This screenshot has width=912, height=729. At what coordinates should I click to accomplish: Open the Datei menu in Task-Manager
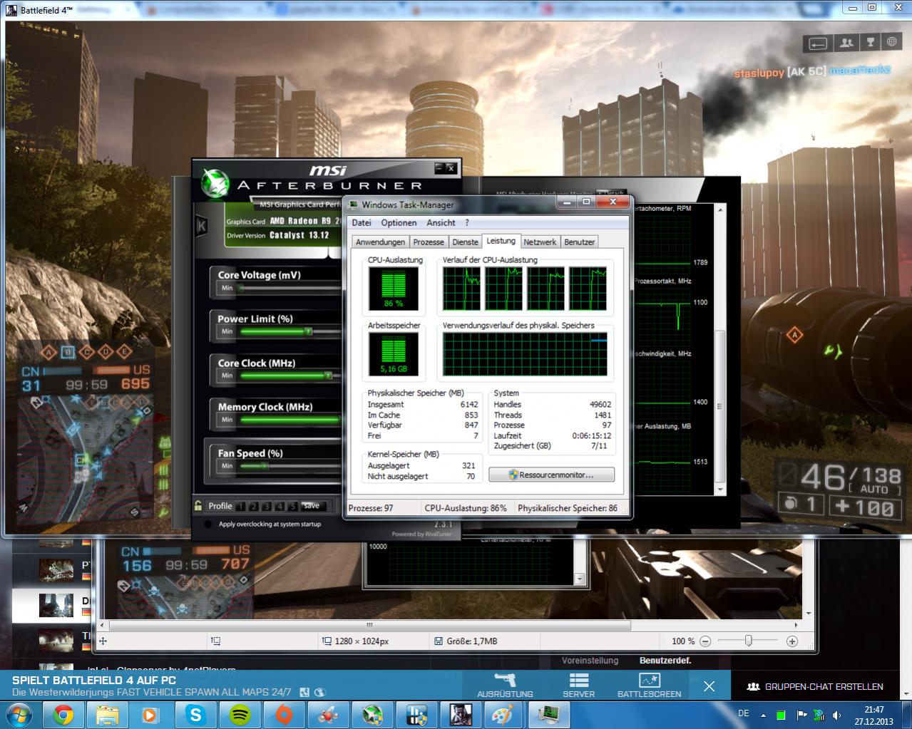[361, 222]
